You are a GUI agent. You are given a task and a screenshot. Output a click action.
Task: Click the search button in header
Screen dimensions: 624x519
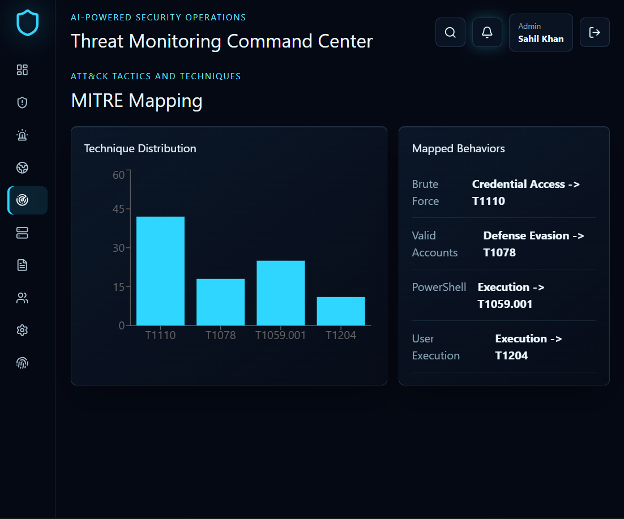coord(450,32)
